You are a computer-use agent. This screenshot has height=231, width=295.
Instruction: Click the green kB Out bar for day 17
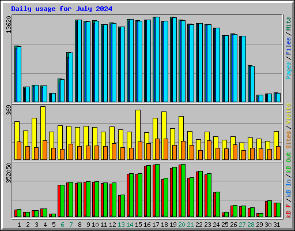coord(157,191)
